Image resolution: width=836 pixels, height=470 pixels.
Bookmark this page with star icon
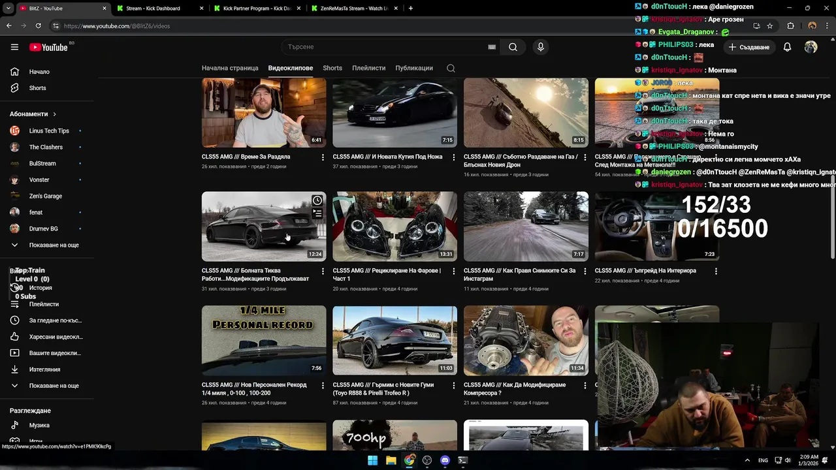[770, 25]
